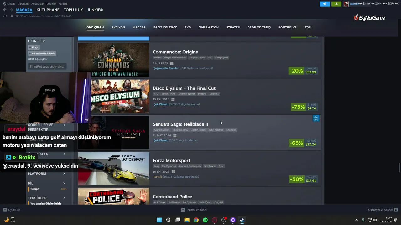The width and height of the screenshot is (401, 225).
Task: Open the Yardım menu
Action: 63,4
